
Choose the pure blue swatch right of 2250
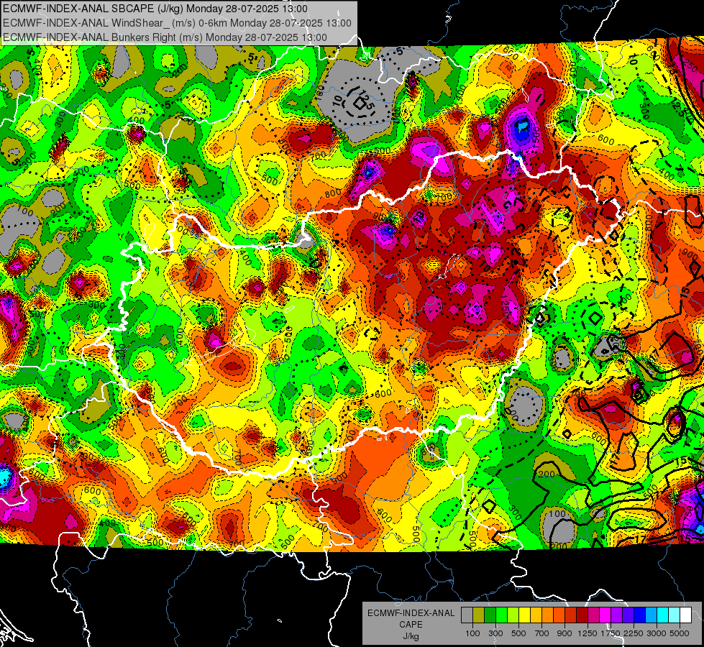tap(640, 615)
